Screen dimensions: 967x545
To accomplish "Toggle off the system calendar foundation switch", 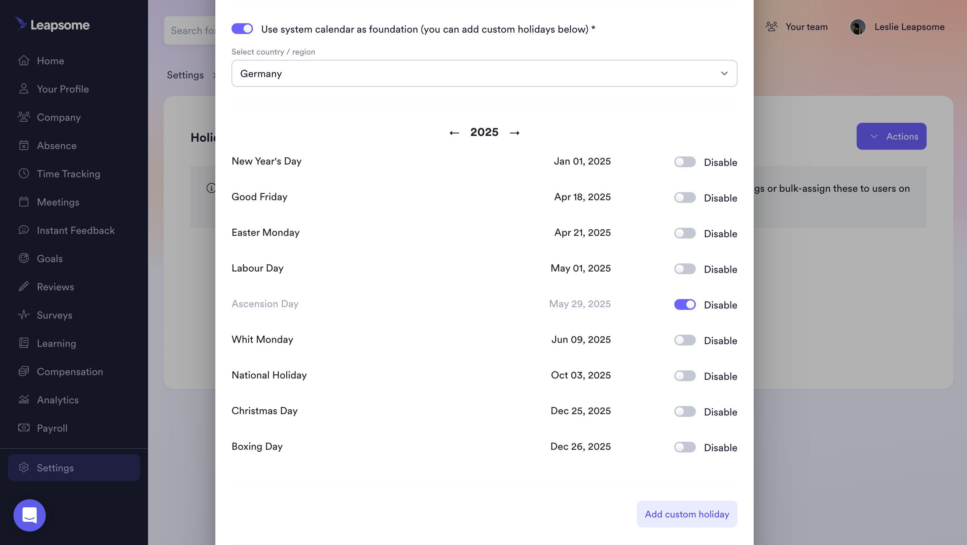I will 242,29.
